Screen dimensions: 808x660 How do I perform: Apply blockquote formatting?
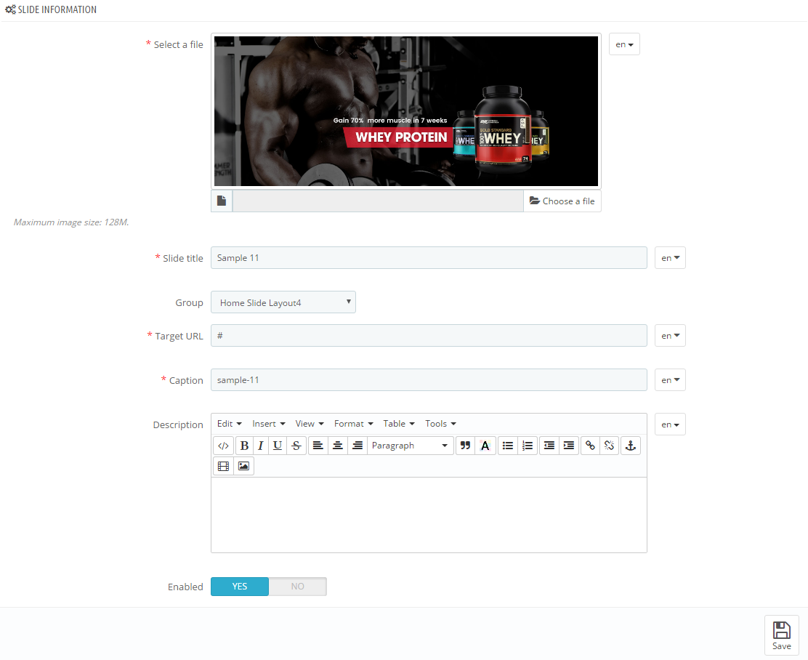(x=465, y=446)
